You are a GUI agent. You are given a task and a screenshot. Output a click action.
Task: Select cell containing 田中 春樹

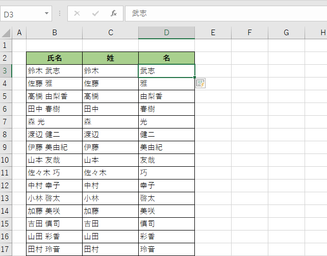[x=55, y=109]
